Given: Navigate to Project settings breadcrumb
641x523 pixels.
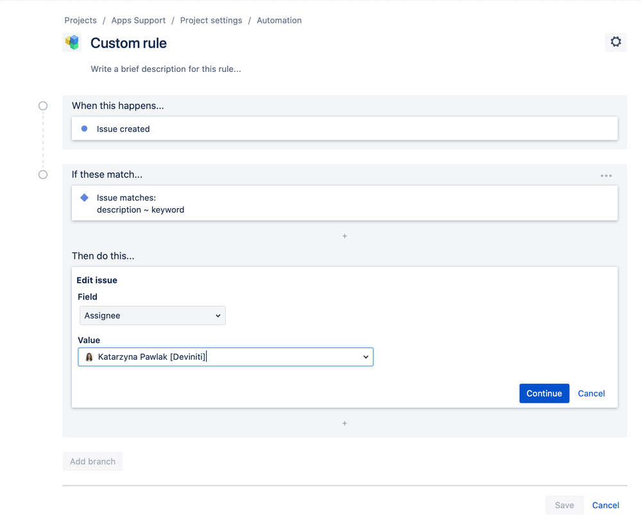Looking at the screenshot, I should click(x=211, y=21).
